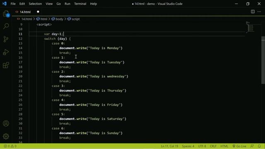Click "case 3:" in the code
Screen dimensions: 265x149
pyautogui.click(x=58, y=86)
